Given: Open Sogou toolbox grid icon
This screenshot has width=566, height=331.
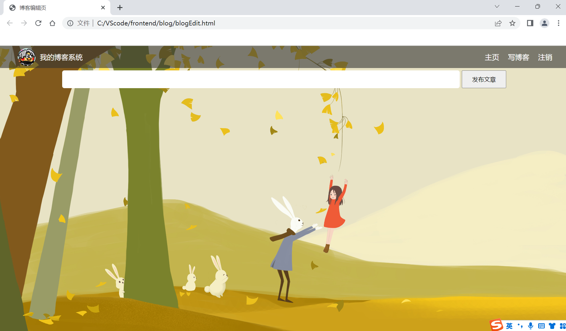Looking at the screenshot, I should (x=562, y=326).
